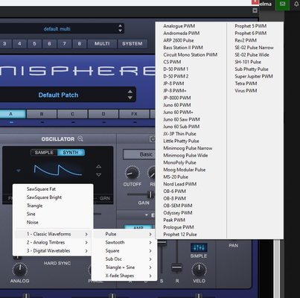This screenshot has width=300, height=298.
Task: Choose Juno 60 PWM waveform
Action: tap(177, 105)
